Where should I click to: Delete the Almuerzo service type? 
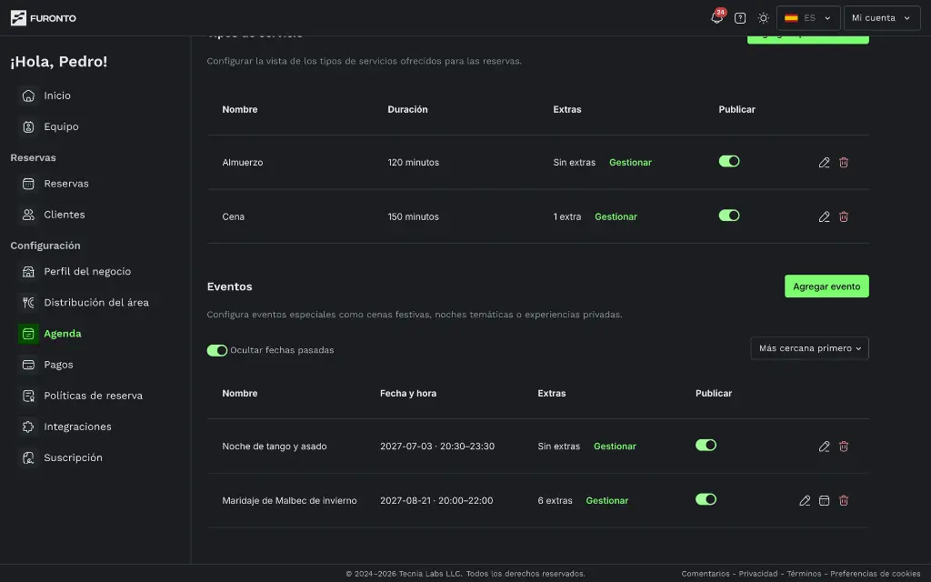pyautogui.click(x=843, y=162)
